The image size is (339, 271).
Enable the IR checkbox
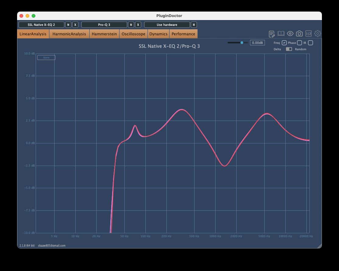point(310,43)
